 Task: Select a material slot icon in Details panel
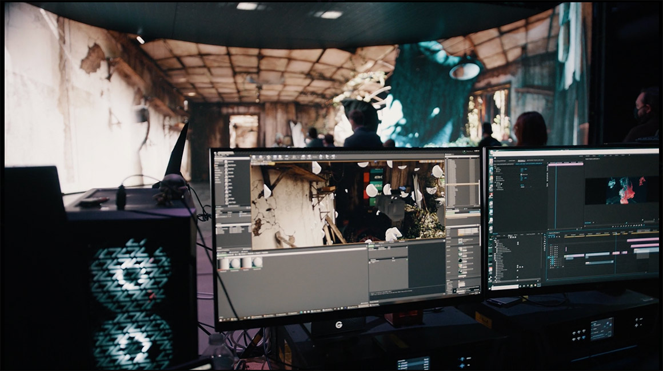[461, 249]
